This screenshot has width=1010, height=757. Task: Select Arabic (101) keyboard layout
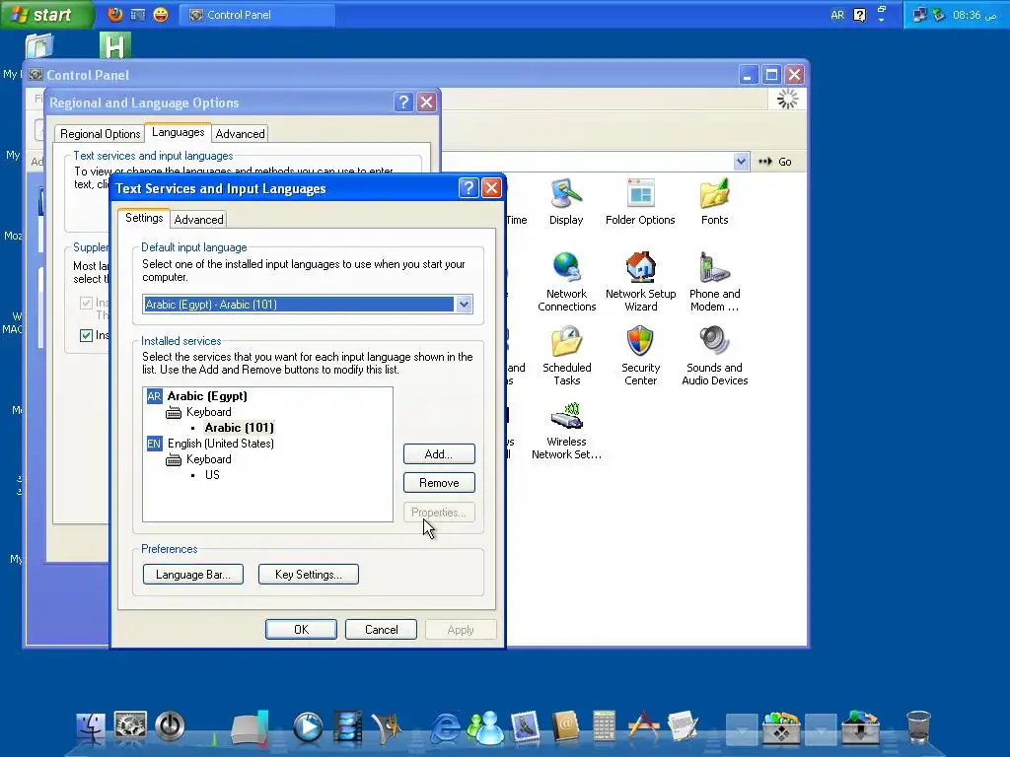coord(239,428)
